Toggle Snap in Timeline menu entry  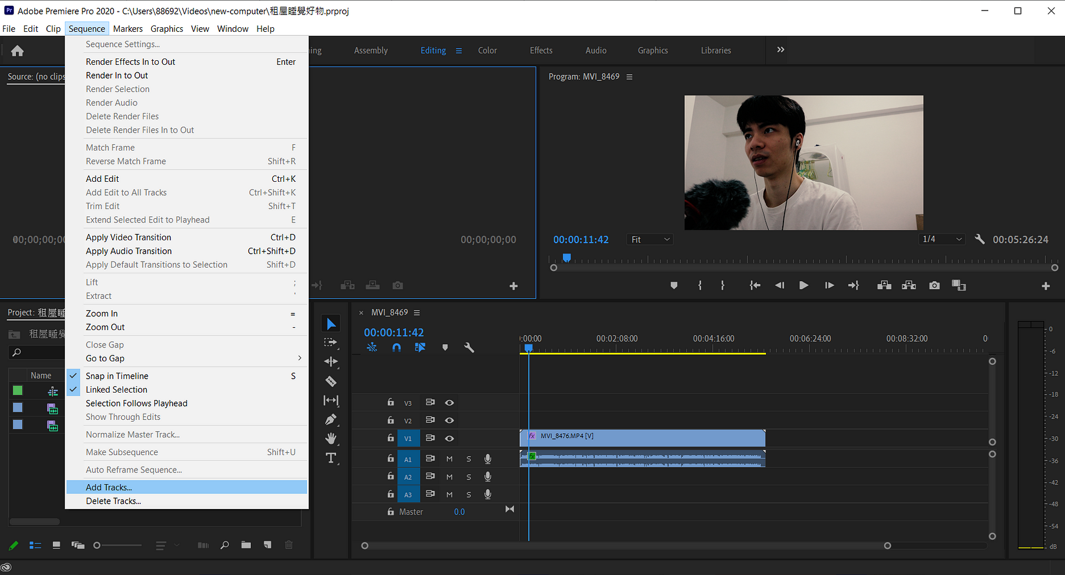point(187,376)
